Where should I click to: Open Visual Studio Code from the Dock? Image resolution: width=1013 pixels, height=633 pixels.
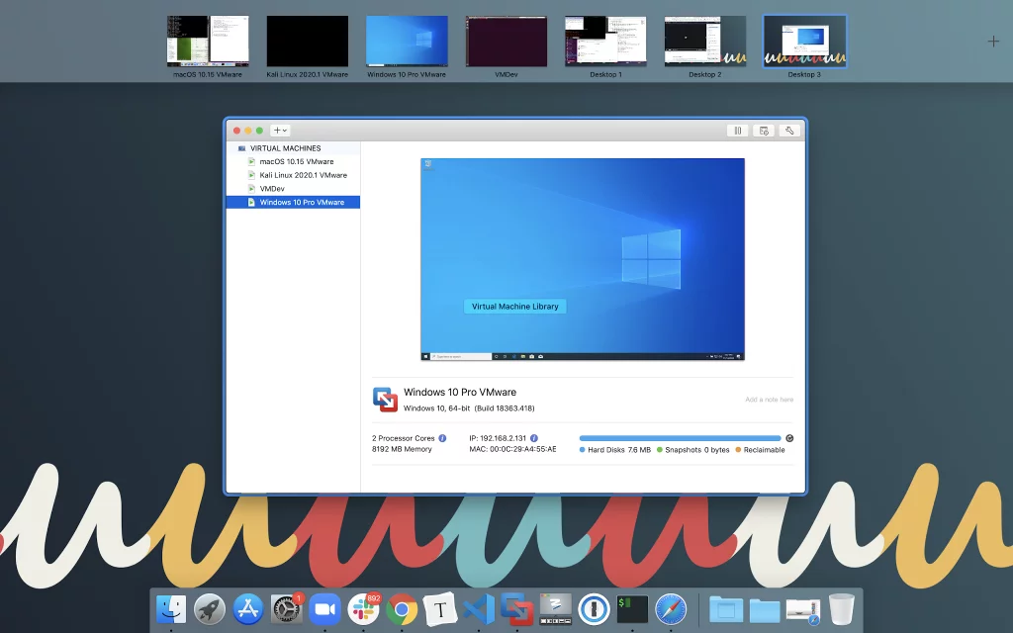pyautogui.click(x=479, y=609)
